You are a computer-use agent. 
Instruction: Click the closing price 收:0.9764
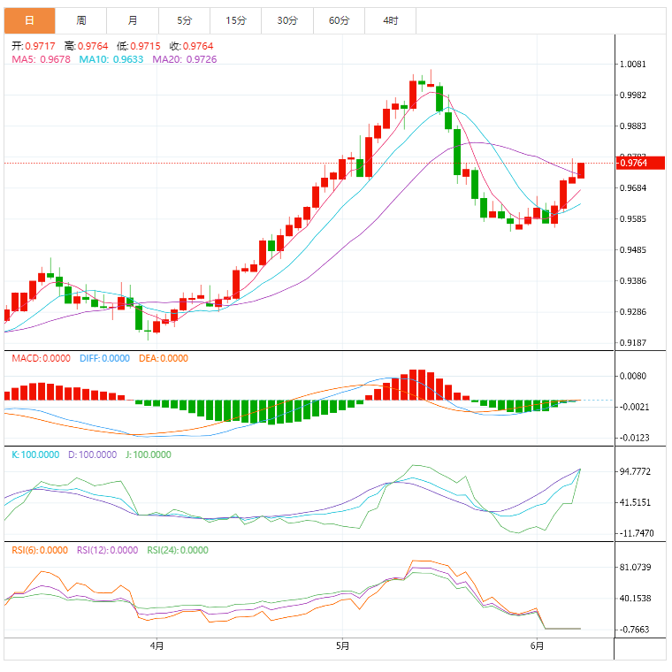pyautogui.click(x=191, y=46)
